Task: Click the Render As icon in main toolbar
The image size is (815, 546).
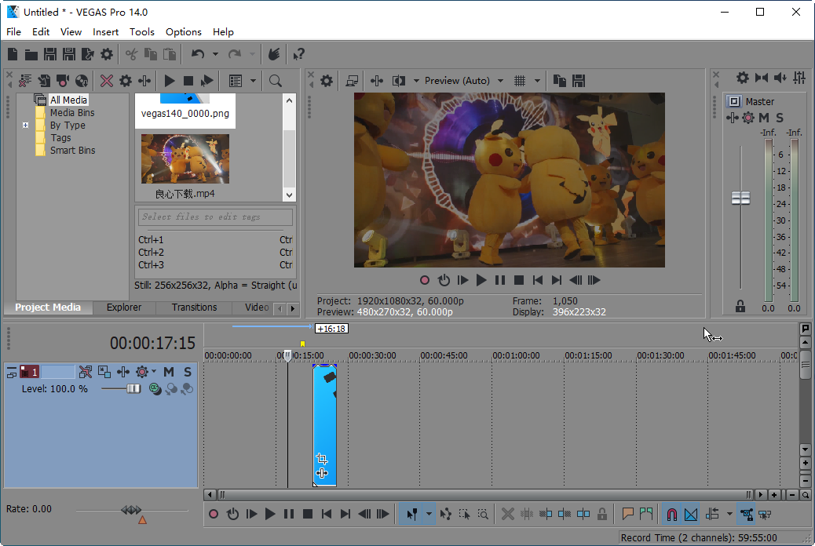Action: tap(88, 54)
